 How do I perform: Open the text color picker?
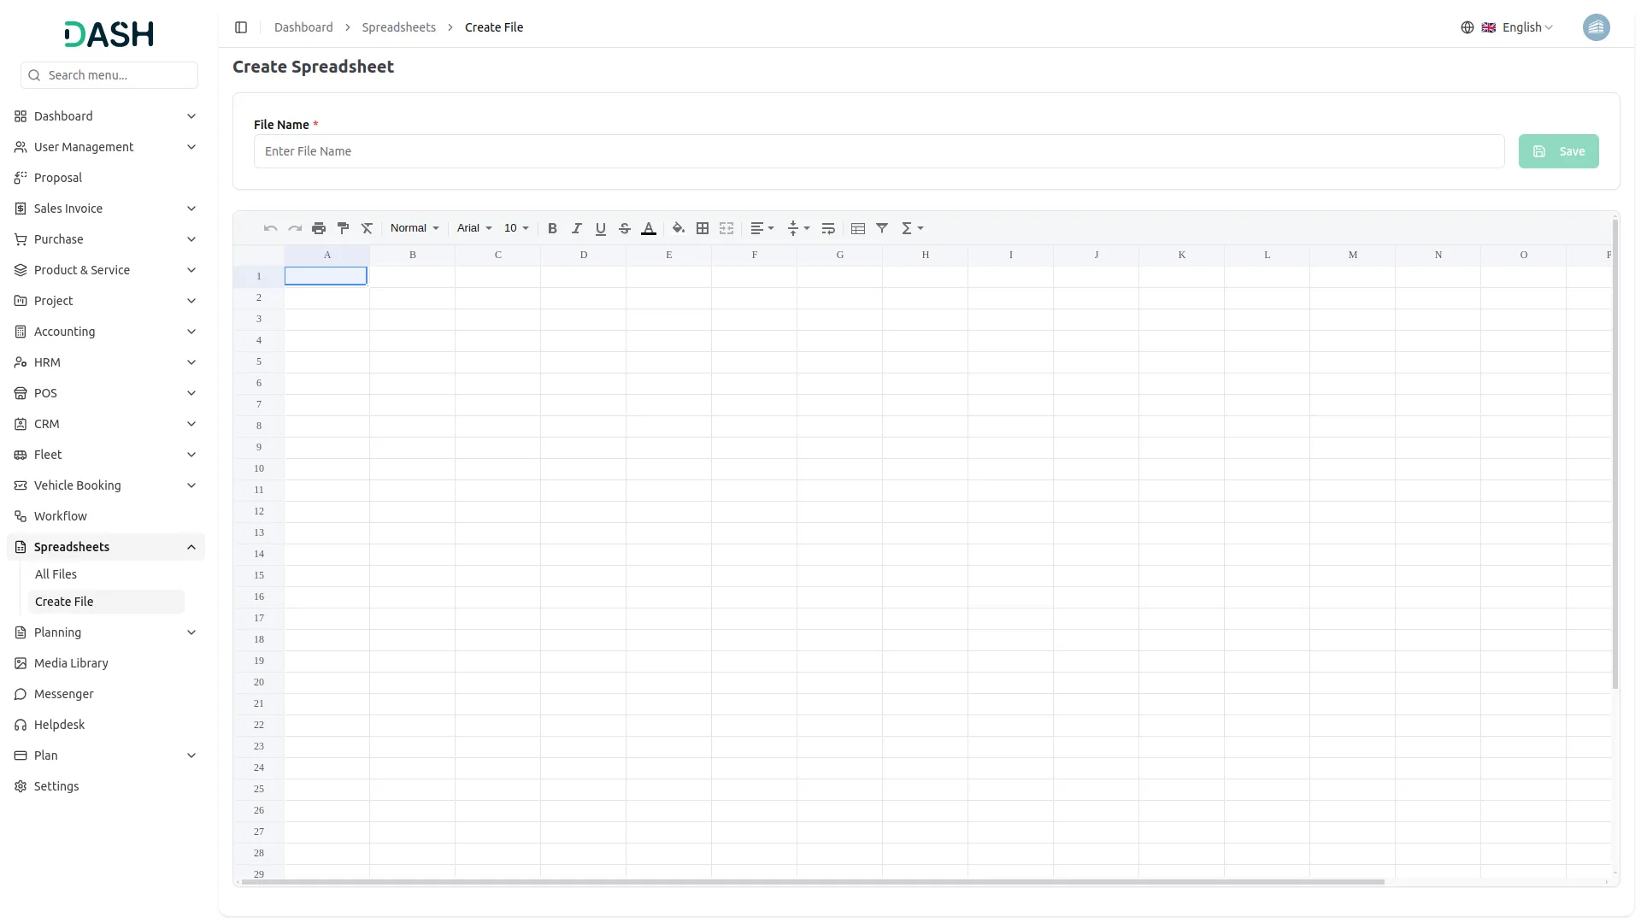pyautogui.click(x=648, y=228)
